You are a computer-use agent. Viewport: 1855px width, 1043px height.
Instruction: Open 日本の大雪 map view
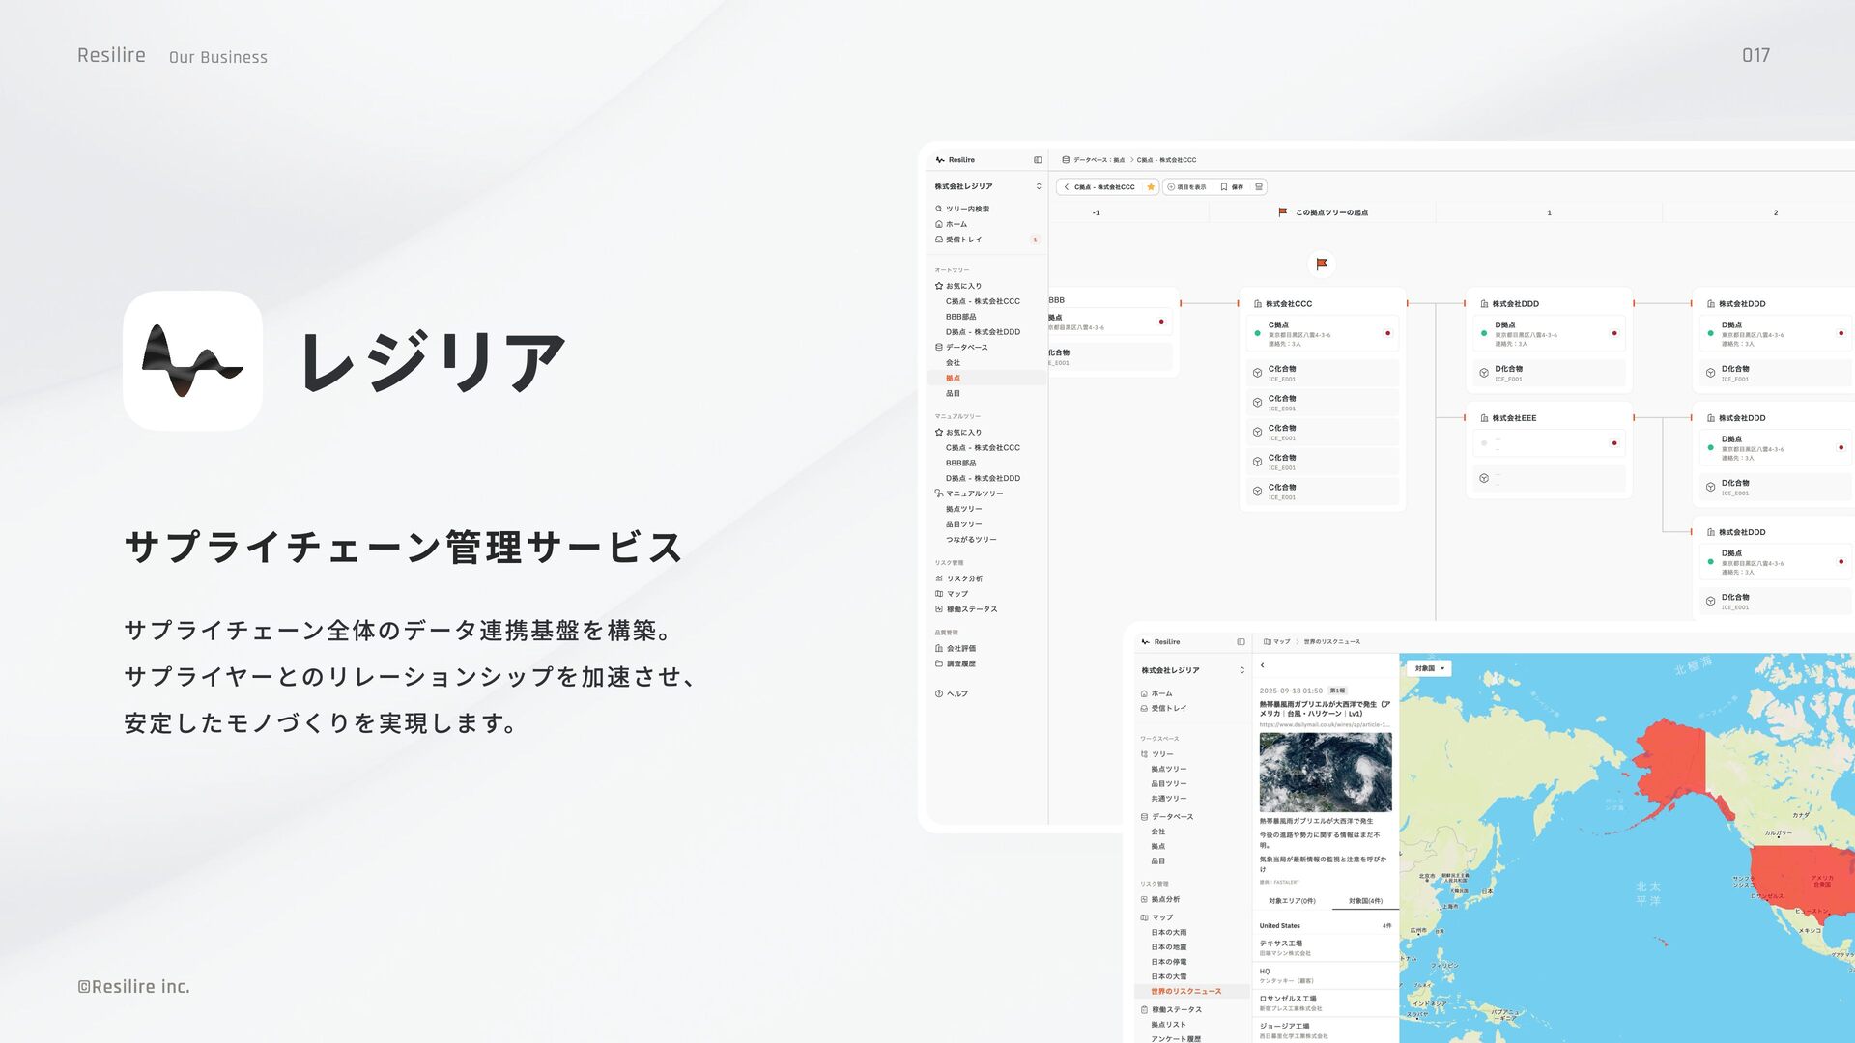coord(1168,976)
